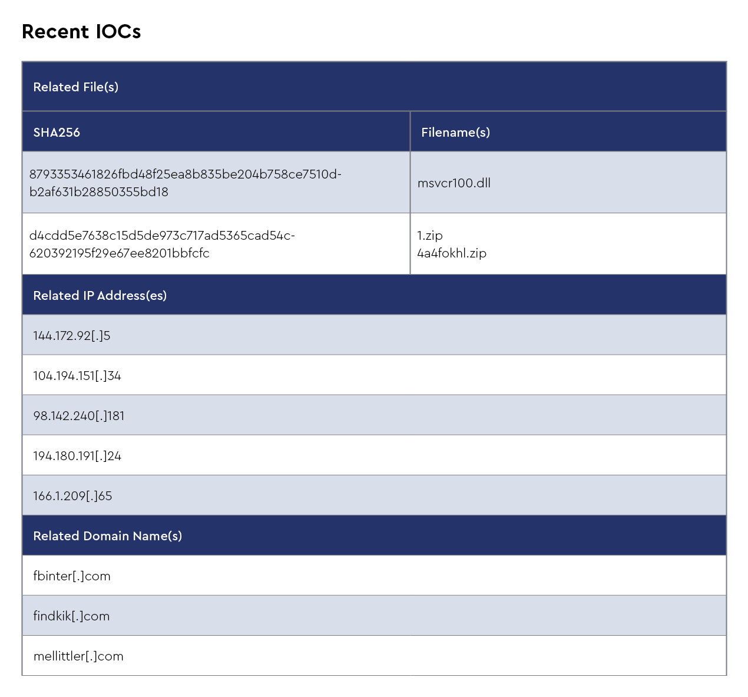Click the Recent IOCs heading

coord(81,32)
